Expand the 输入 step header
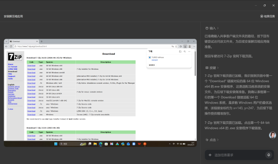This screenshot has height=164, width=278. (212, 28)
